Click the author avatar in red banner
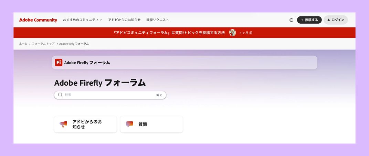 coord(232,33)
